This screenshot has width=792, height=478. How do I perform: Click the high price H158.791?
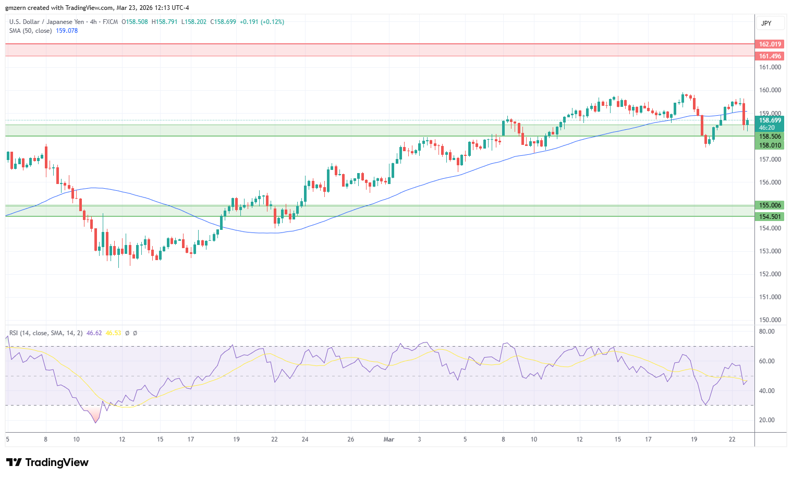(165, 22)
